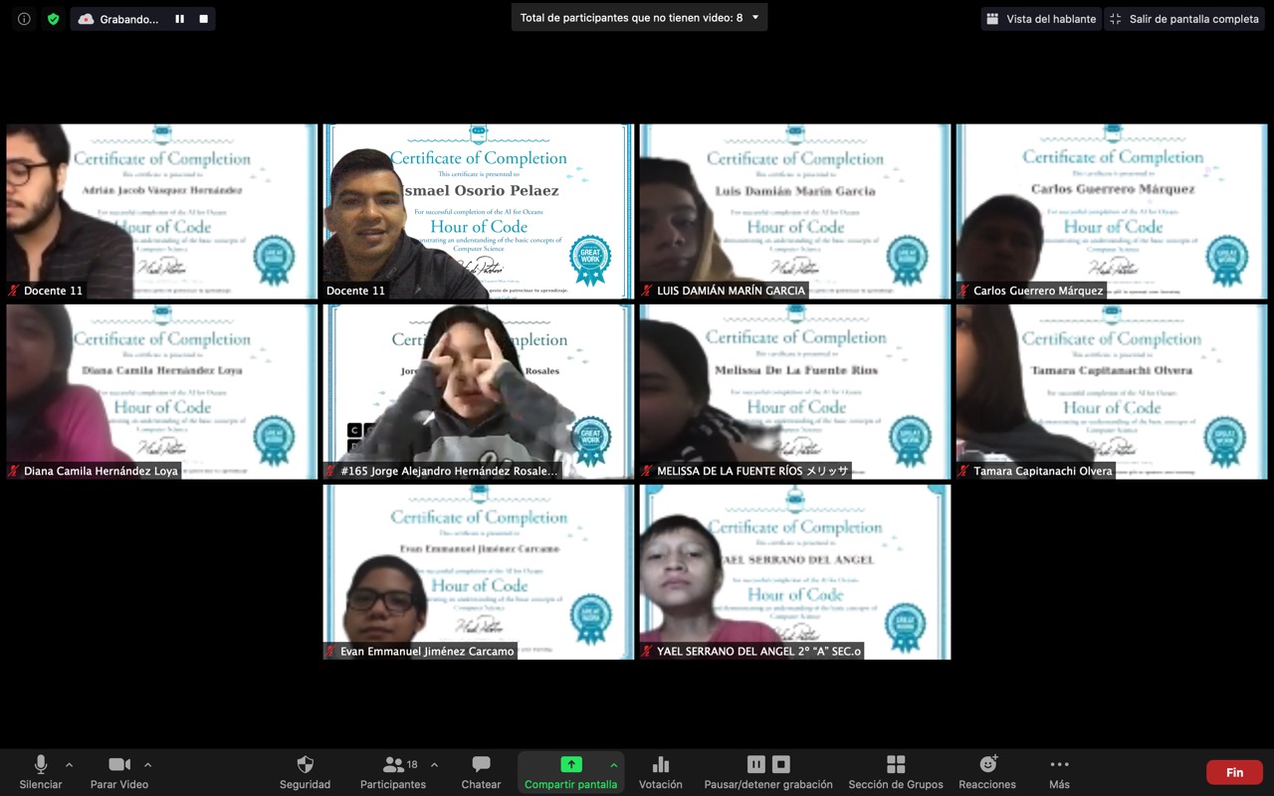The image size is (1274, 796).
Task: Stop camera with Parar Video
Action: pos(119,772)
